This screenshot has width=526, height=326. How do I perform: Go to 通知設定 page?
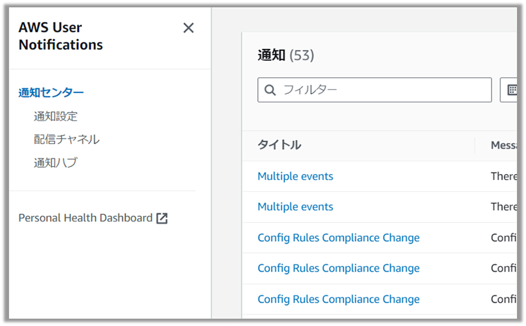56,116
